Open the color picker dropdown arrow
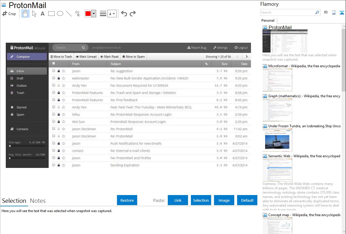This screenshot has width=346, height=234. click(94, 14)
